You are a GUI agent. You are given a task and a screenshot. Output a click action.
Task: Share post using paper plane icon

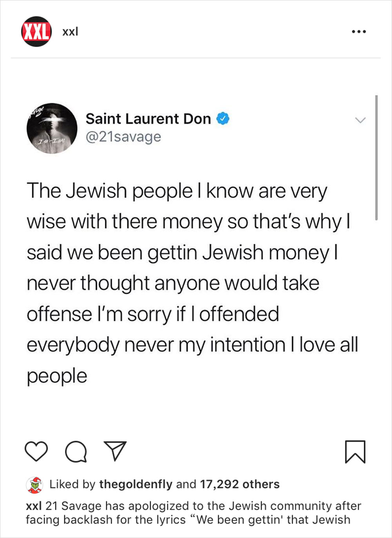[x=115, y=451]
